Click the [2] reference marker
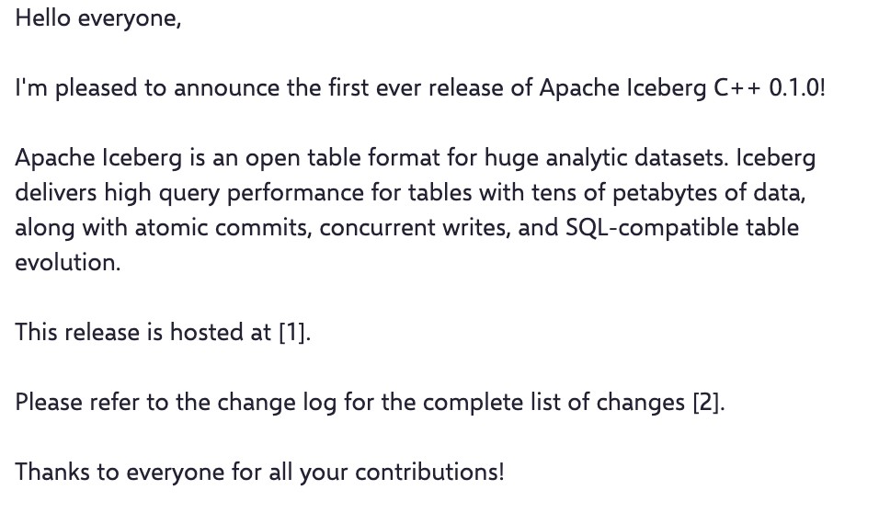 pyautogui.click(x=707, y=402)
